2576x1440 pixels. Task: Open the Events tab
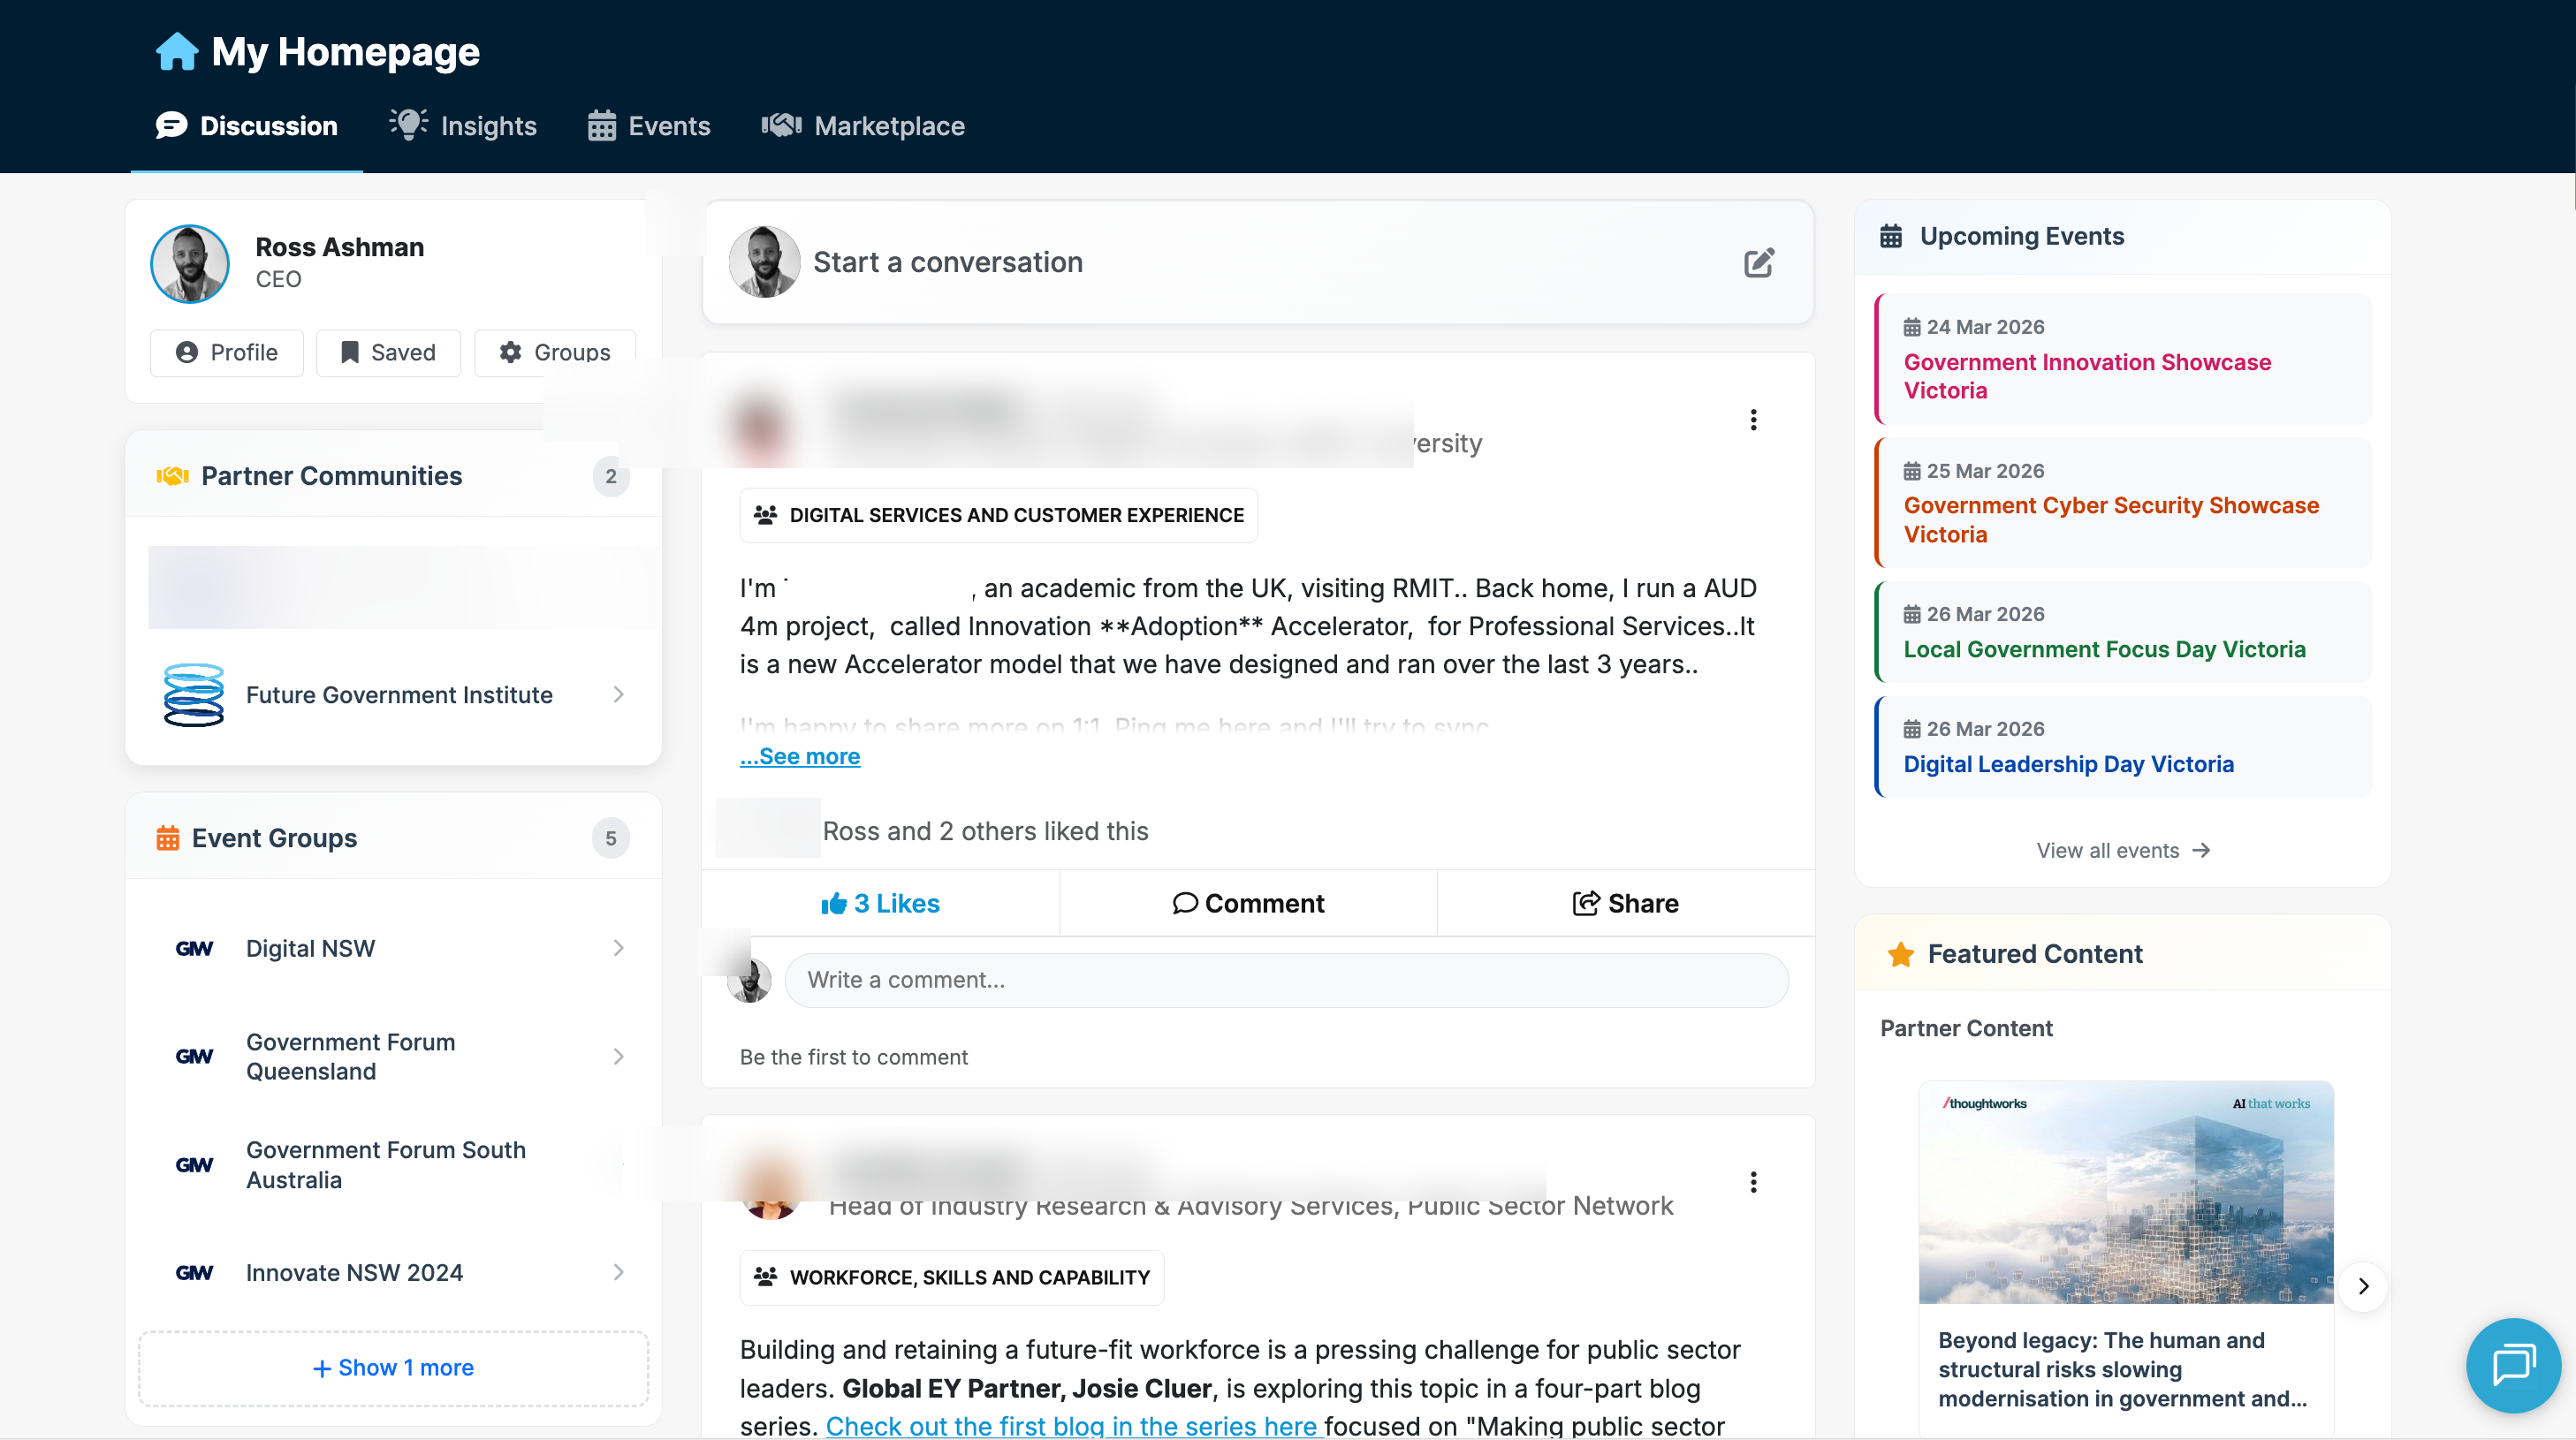(649, 126)
